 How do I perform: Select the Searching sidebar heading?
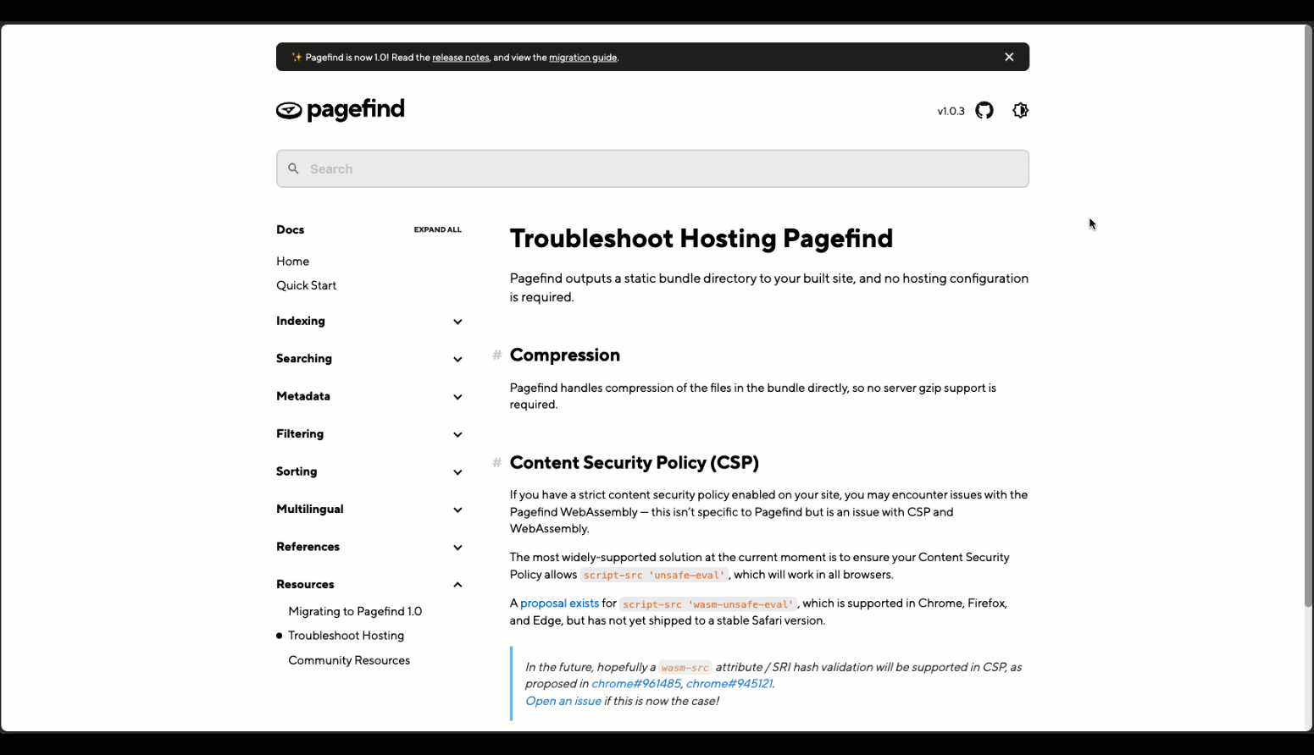click(x=304, y=358)
